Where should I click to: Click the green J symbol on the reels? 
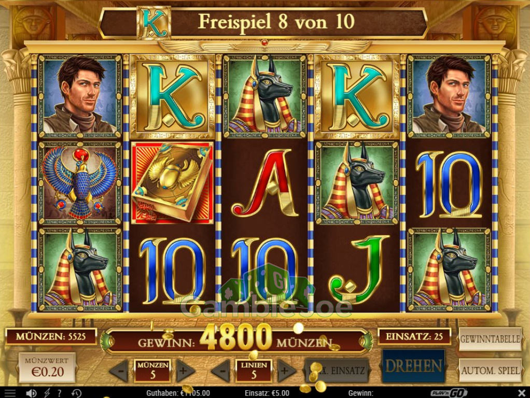point(359,269)
